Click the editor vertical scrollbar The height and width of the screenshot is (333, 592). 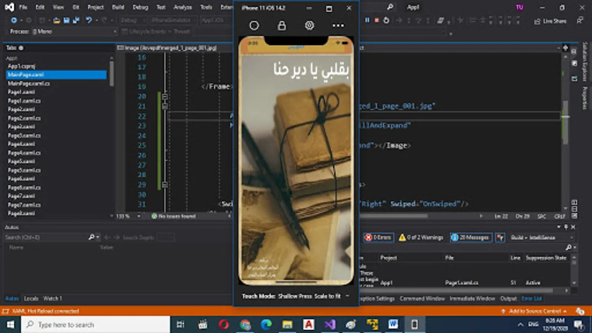tap(565, 122)
